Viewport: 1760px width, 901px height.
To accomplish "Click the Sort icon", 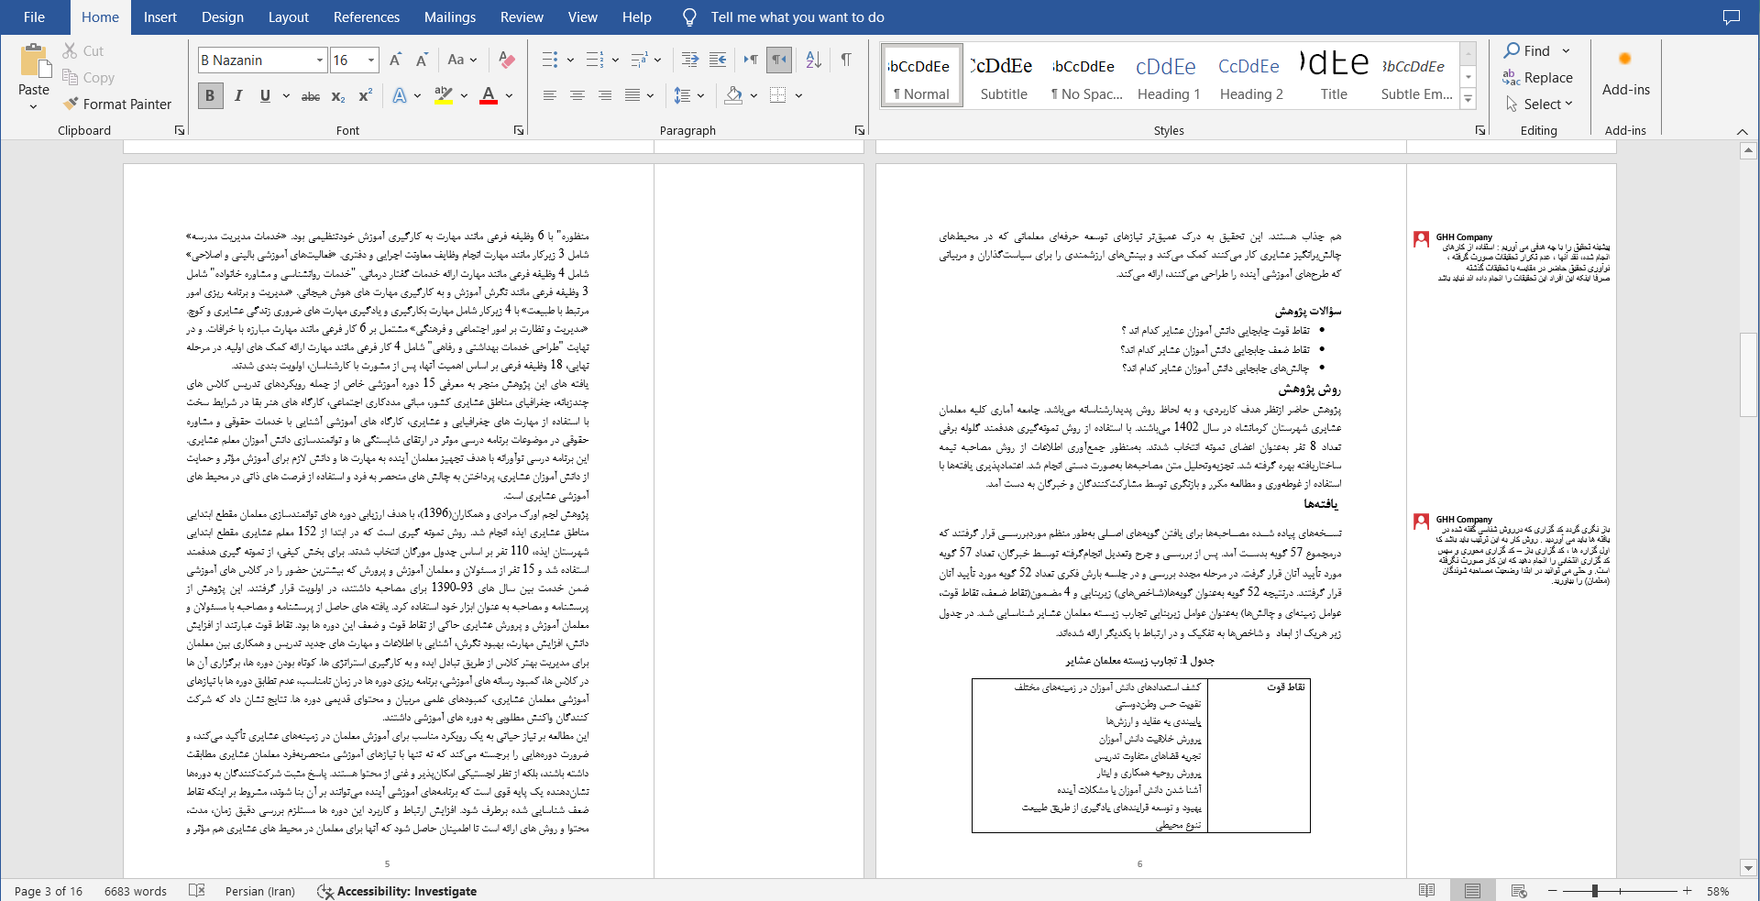I will coord(813,60).
